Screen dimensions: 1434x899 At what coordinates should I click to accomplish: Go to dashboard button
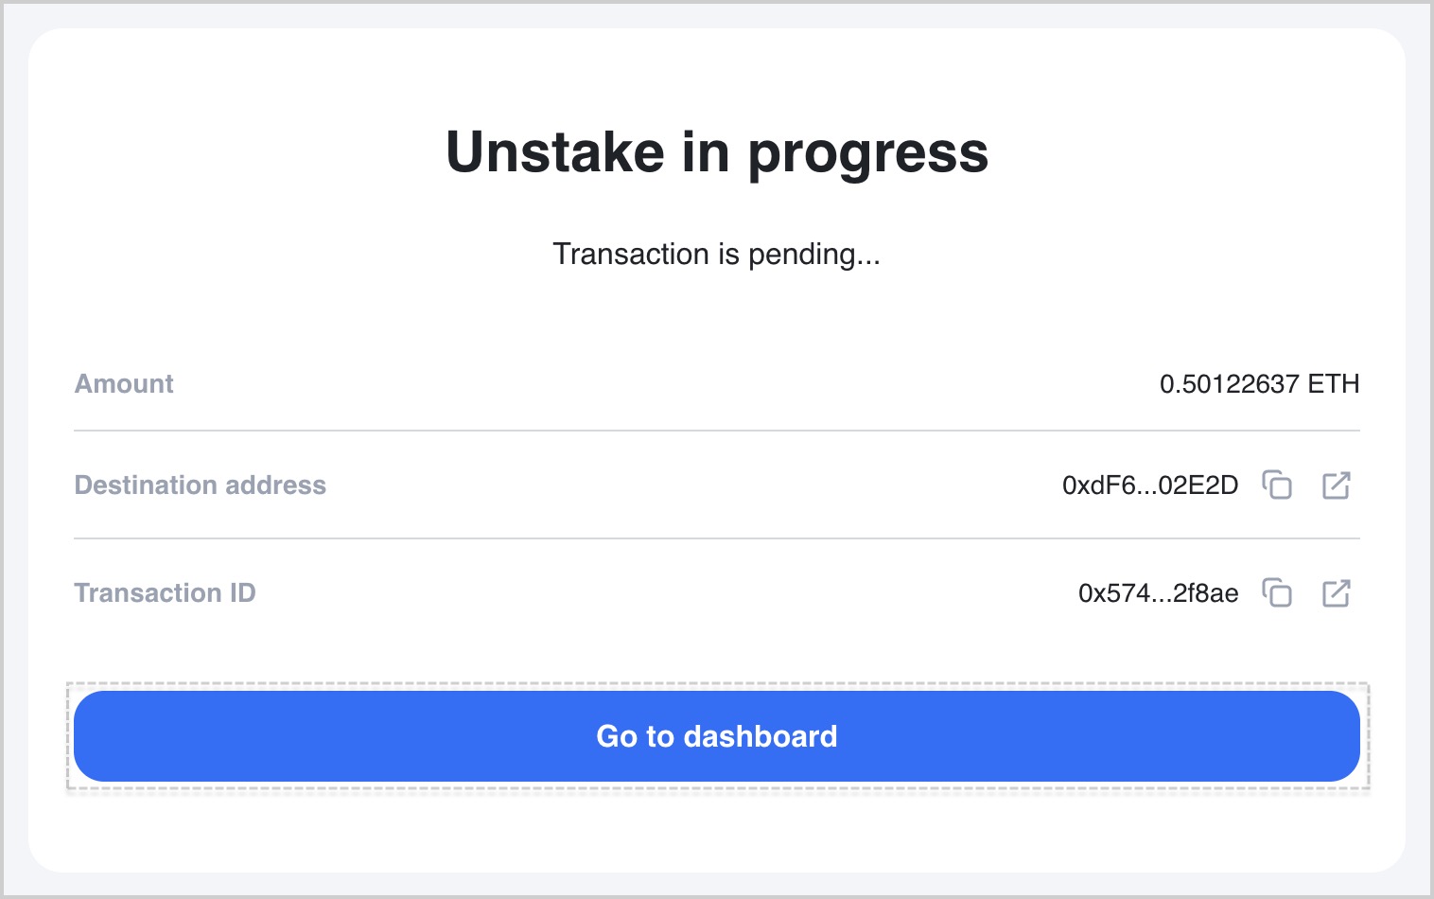(x=717, y=736)
